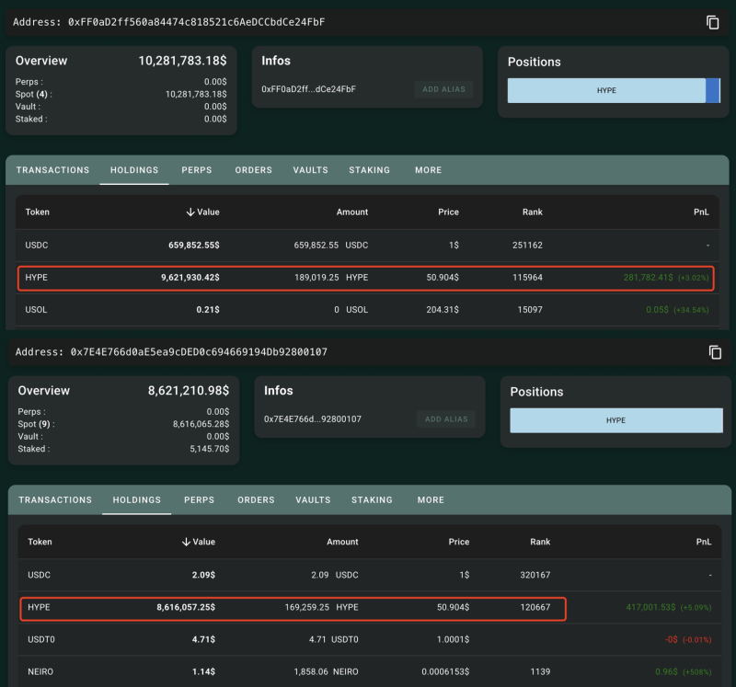Click Price column header in second table
Viewport: 736px width, 687px height.
pos(458,542)
